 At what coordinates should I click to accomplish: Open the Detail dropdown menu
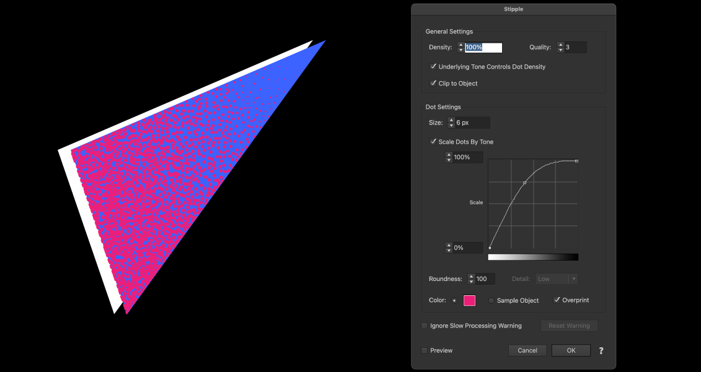click(x=558, y=279)
